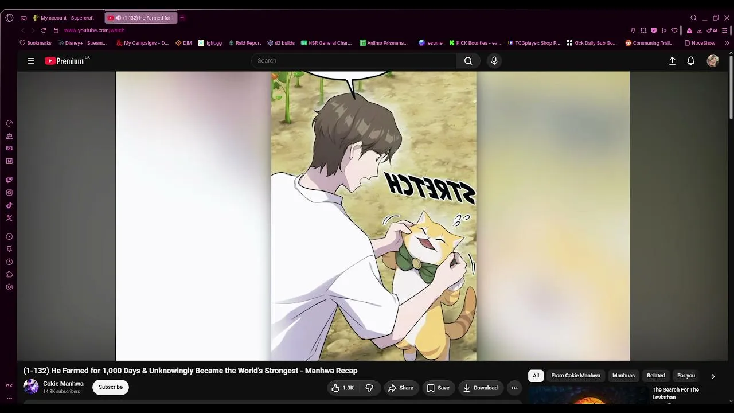Select the From Cokie Manhwa chip
The width and height of the screenshot is (734, 413).
click(x=576, y=376)
